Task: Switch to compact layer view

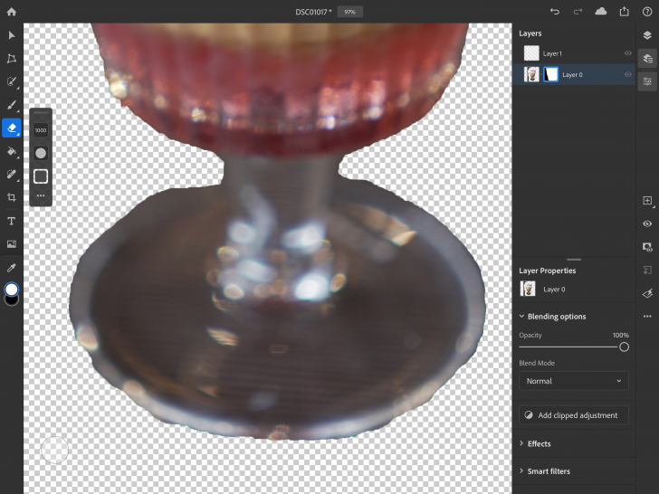Action: coord(647,35)
